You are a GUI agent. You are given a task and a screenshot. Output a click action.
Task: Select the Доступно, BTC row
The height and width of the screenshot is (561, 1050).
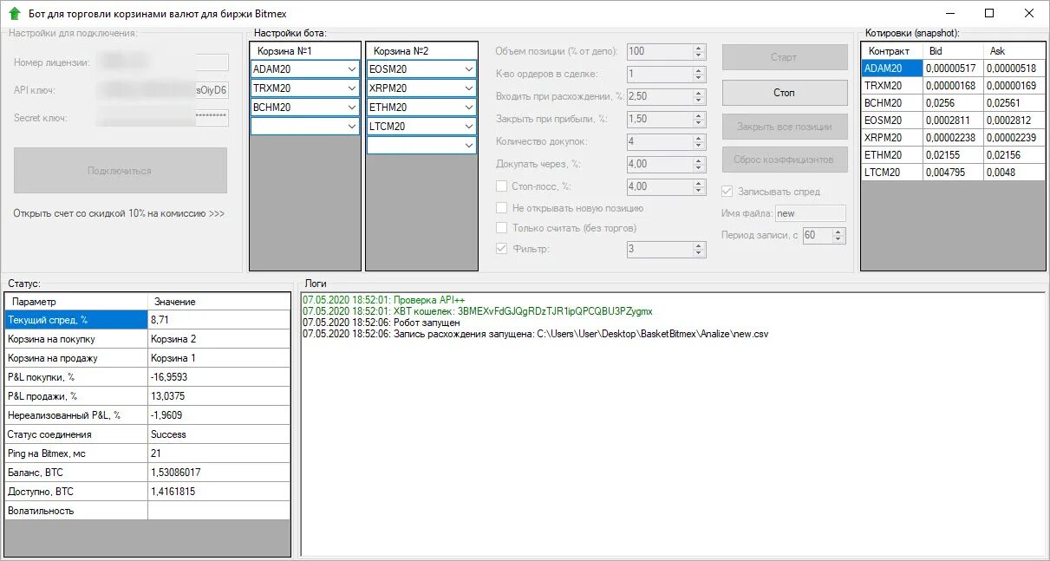pos(147,492)
